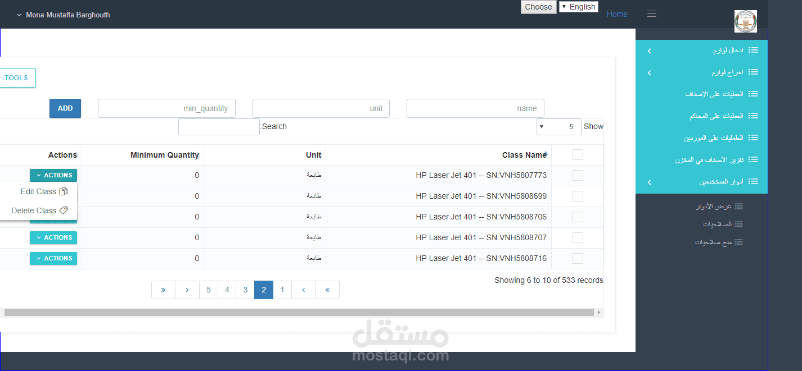This screenshot has height=371, width=802.
Task: Collapse the أدوار المستخدمين sidebar chevron
Action: pos(649,182)
